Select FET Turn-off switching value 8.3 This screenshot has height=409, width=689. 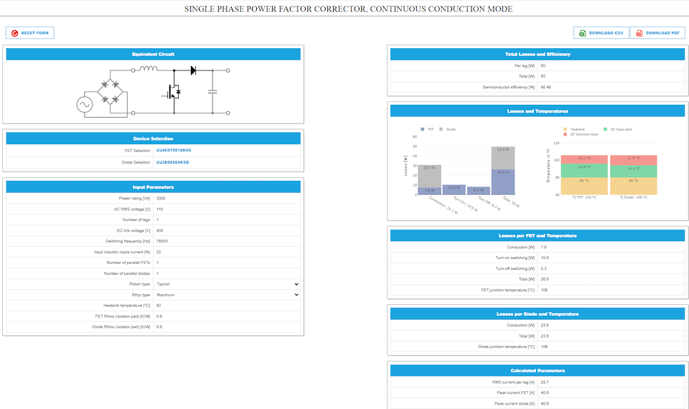coord(543,268)
